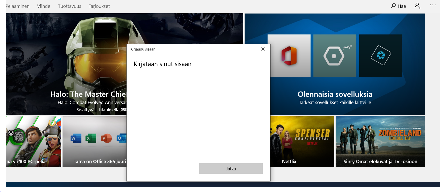
Task: Open the Pelaaminen tab
Action: (18, 6)
